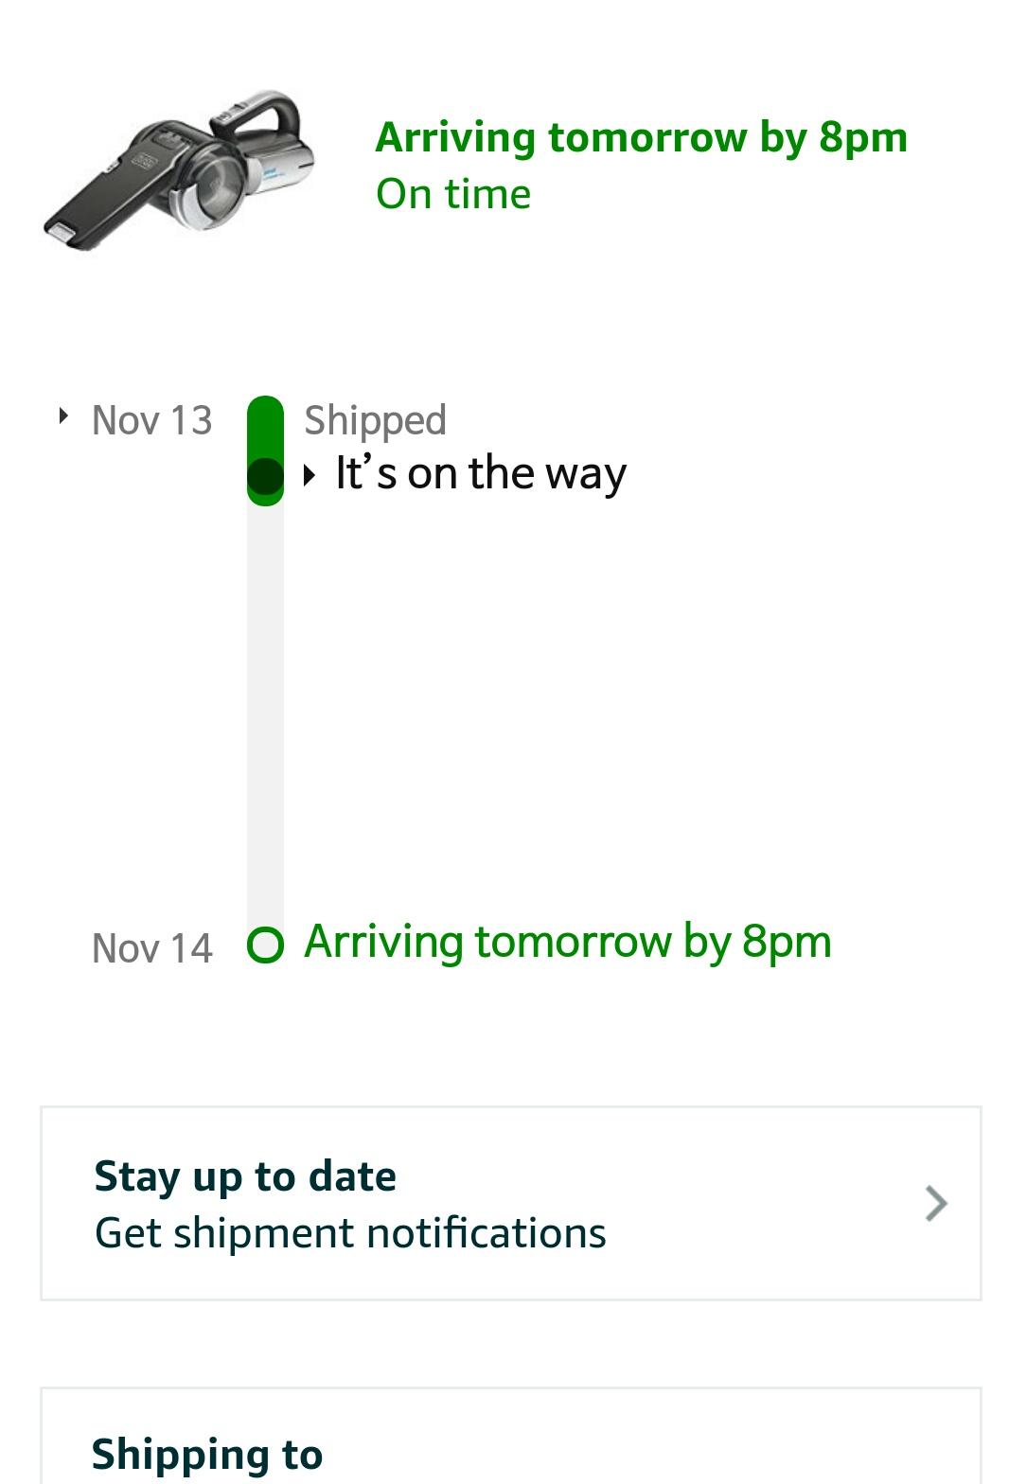Open the Stay up to date chevron

(935, 1204)
